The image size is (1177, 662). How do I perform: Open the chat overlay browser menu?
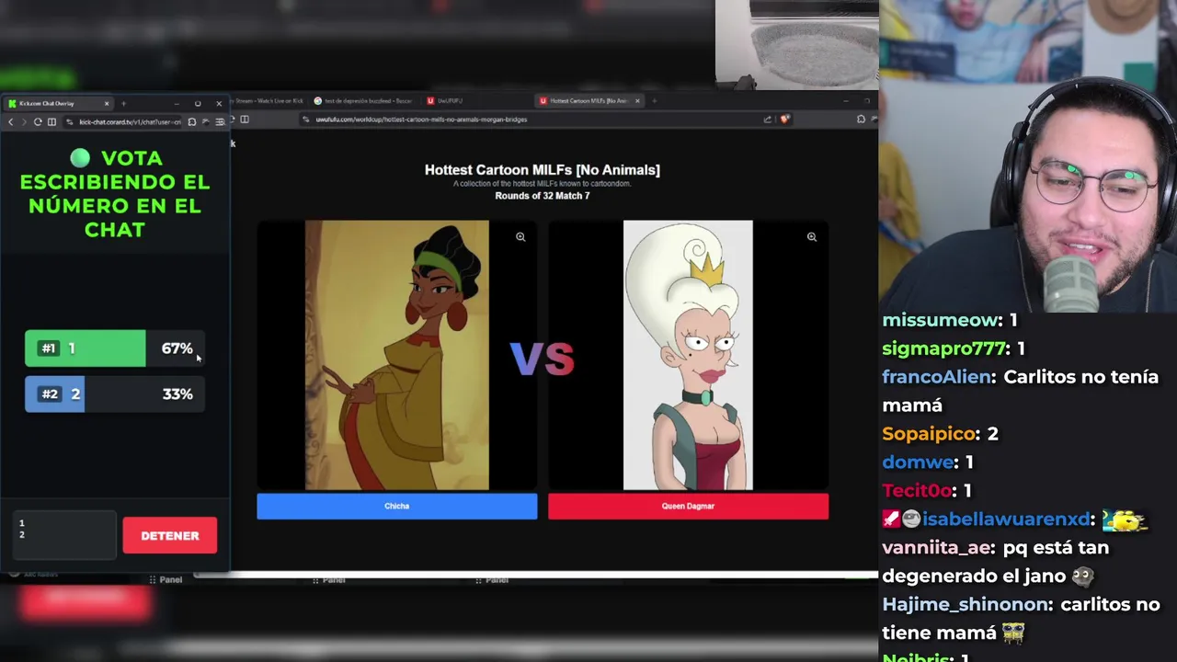pyautogui.click(x=219, y=121)
